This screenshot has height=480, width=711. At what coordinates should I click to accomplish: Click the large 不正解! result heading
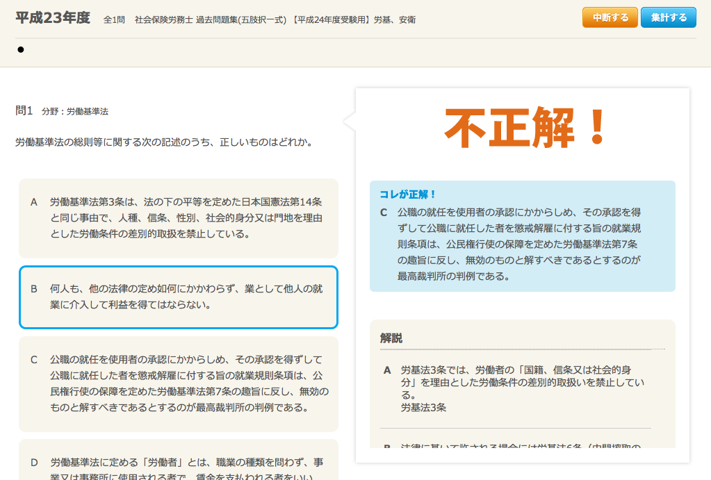click(x=526, y=129)
